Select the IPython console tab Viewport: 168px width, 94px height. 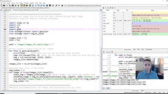[135, 91]
